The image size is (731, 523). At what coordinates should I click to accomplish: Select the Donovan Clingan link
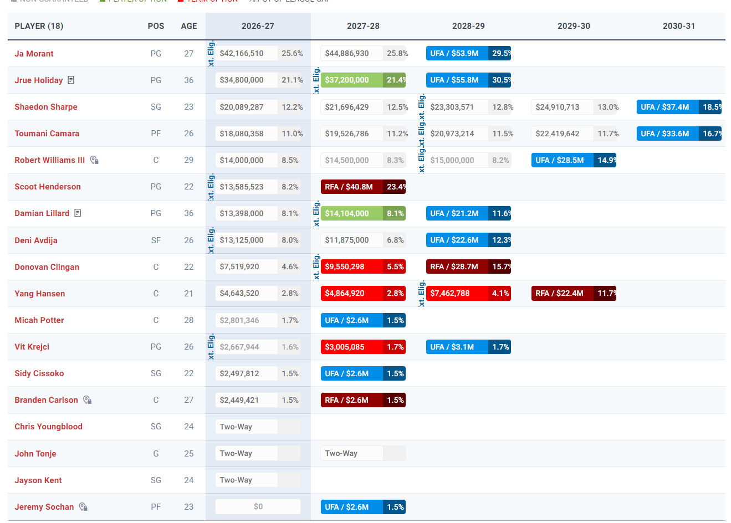tap(47, 267)
